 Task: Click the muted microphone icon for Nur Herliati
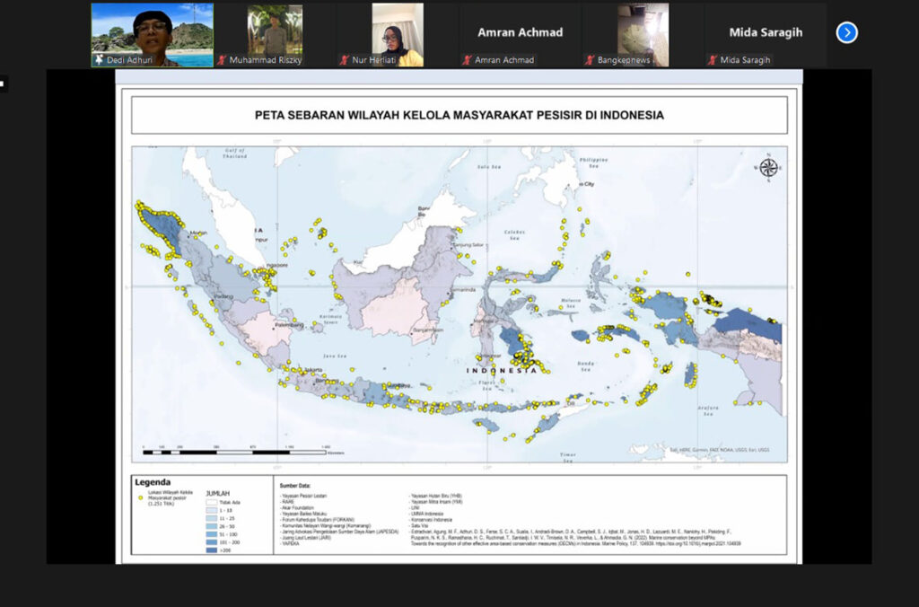pos(345,60)
